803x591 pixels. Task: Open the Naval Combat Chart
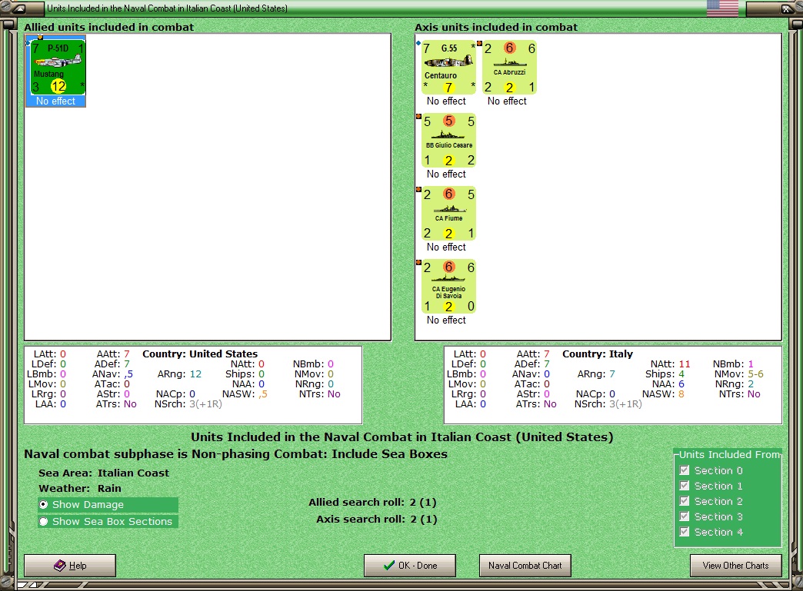[x=525, y=566]
